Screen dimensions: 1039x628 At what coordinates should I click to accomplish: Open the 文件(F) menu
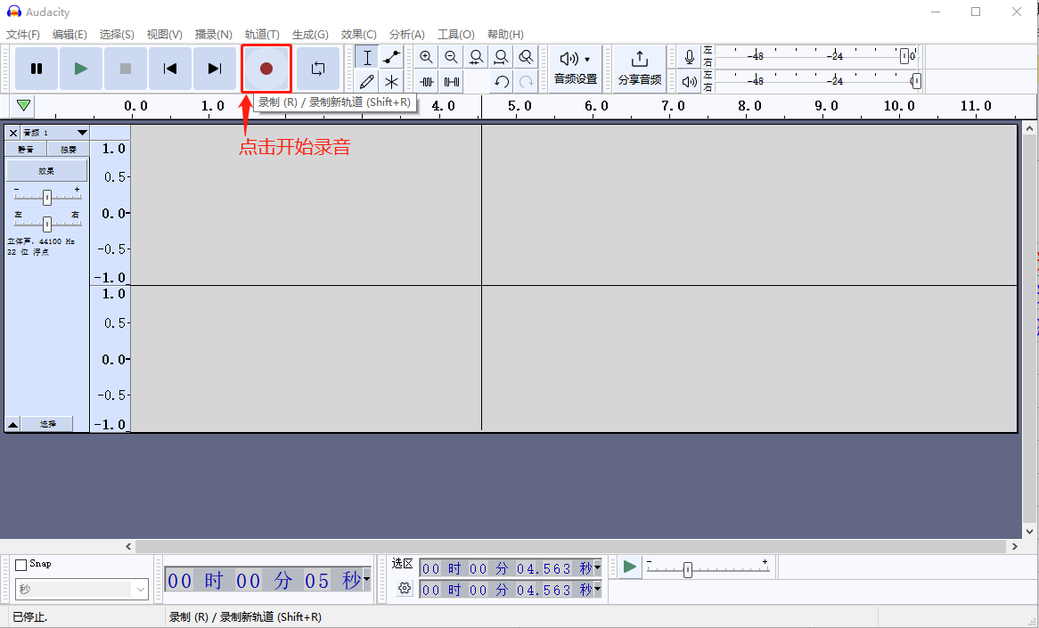[23, 34]
